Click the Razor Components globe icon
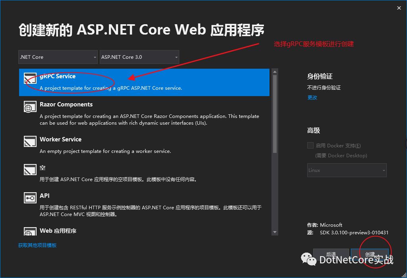Screen dimensions: 407x278 point(30,106)
